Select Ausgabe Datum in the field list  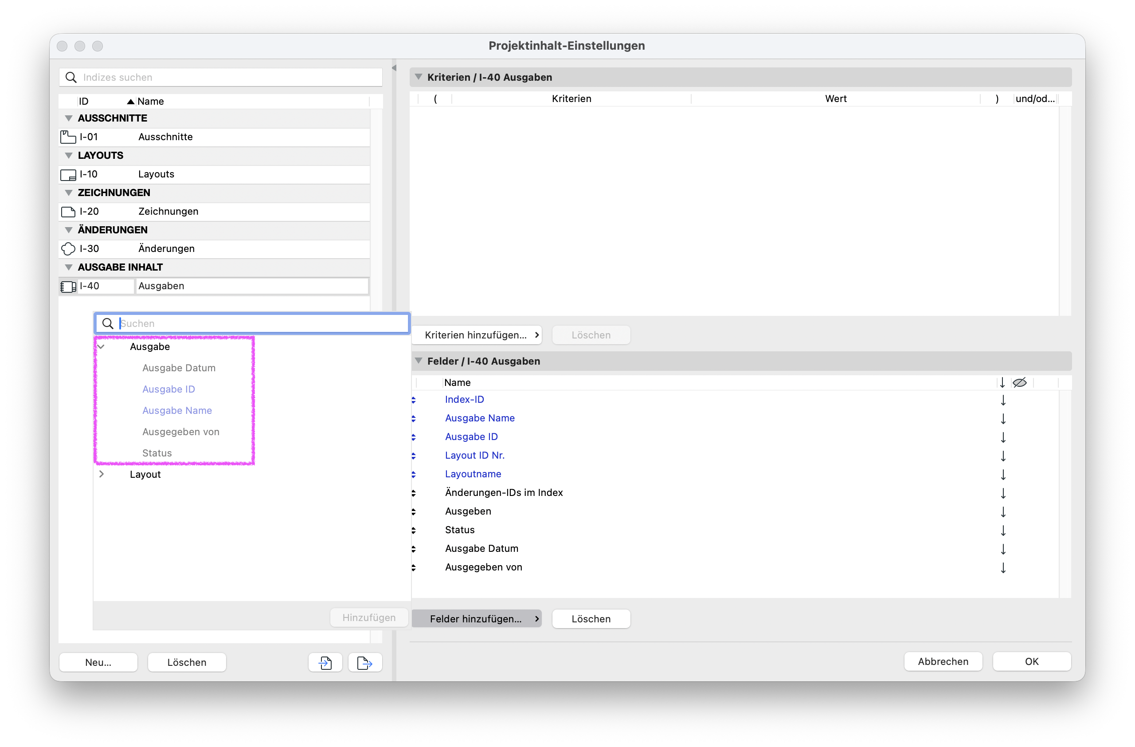point(481,549)
